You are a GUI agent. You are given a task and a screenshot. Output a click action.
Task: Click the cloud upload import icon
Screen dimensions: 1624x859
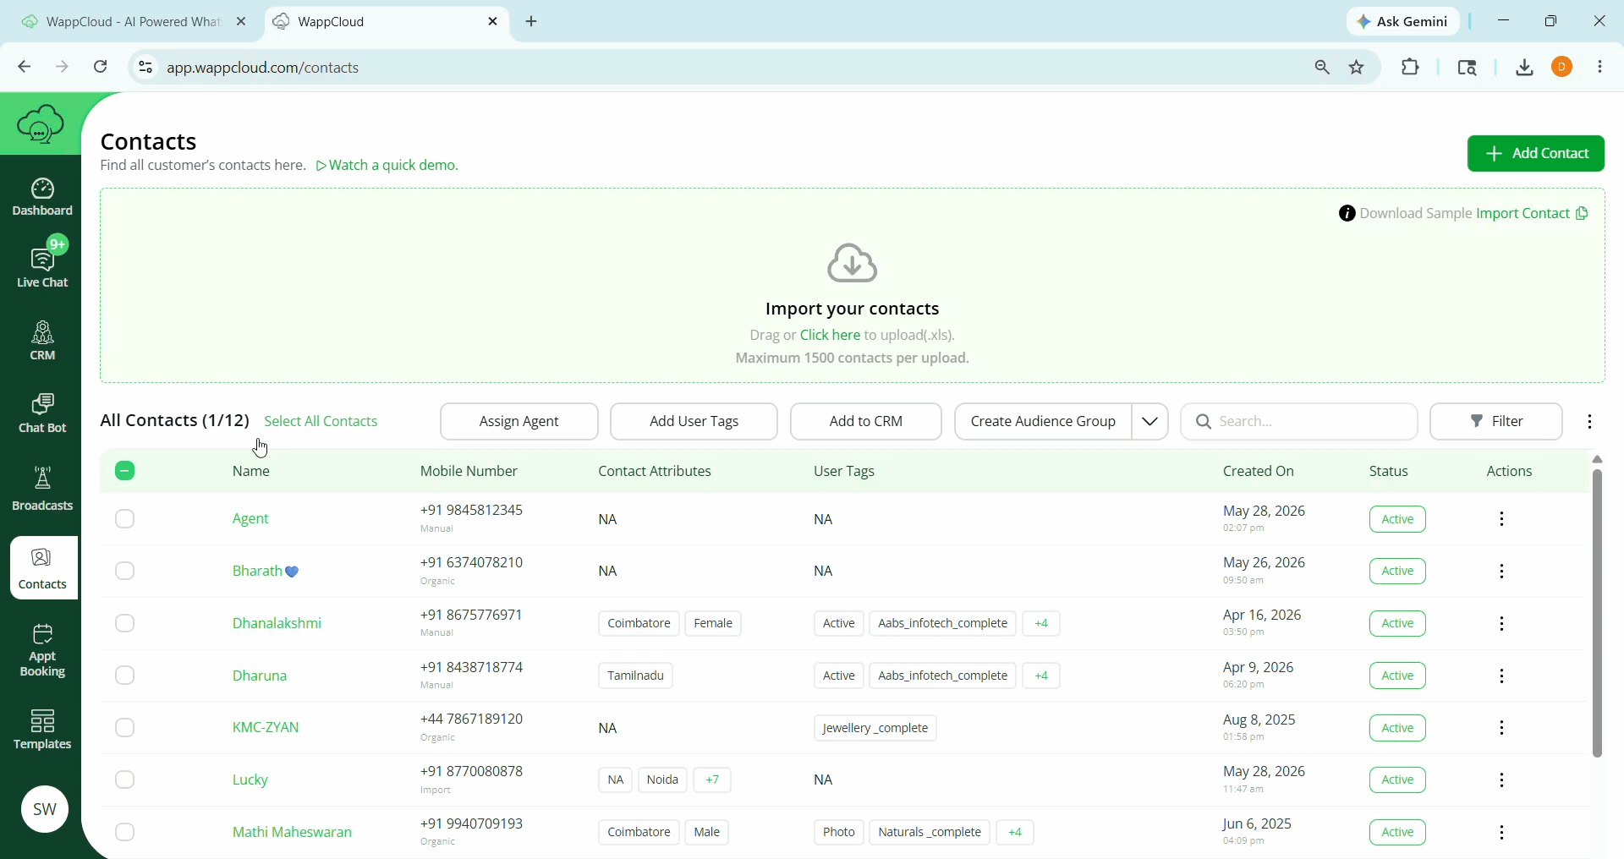(852, 264)
